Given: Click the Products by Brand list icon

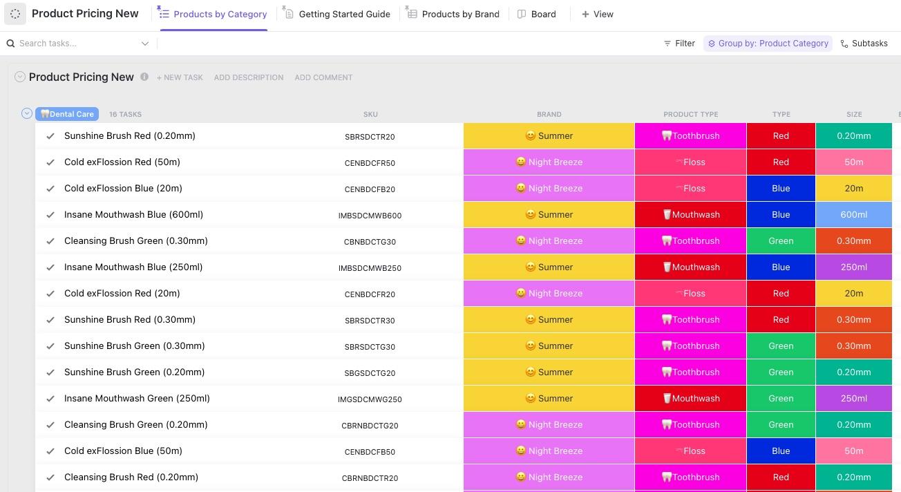Looking at the screenshot, I should tap(412, 13).
